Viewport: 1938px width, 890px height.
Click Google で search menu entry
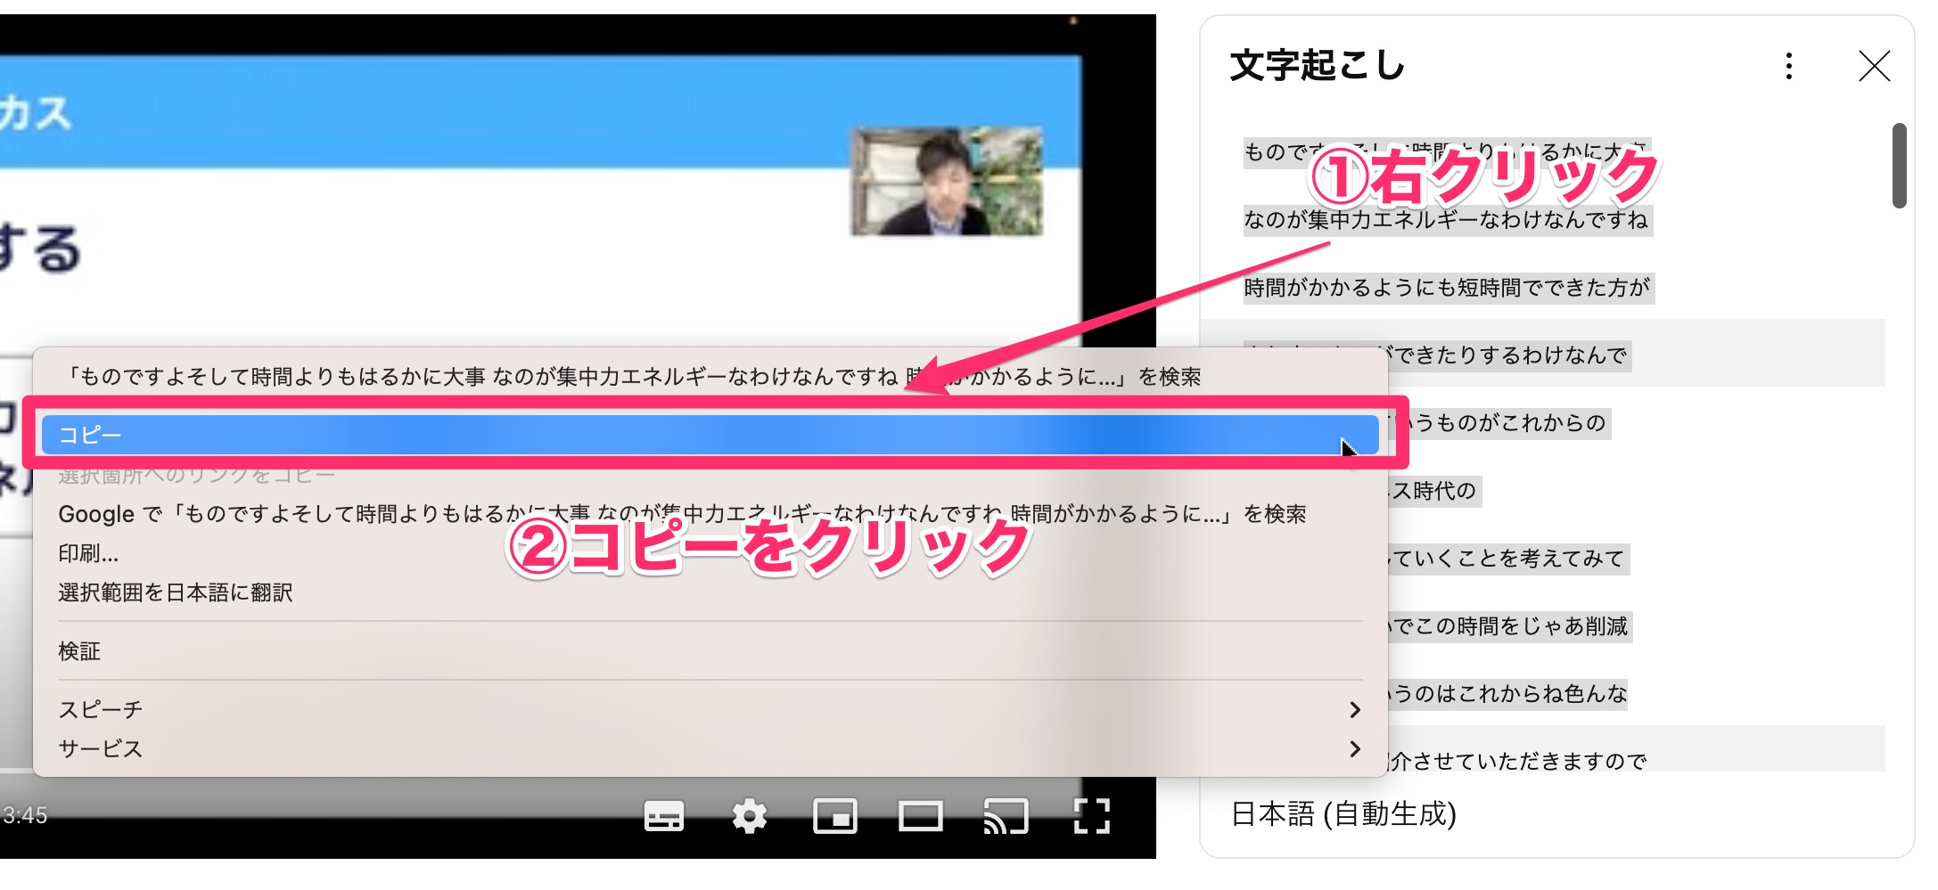(x=681, y=515)
